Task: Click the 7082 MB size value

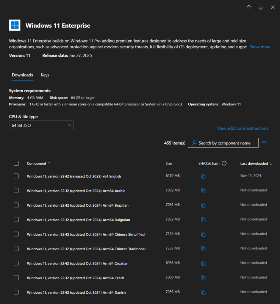Action: pyautogui.click(x=173, y=190)
